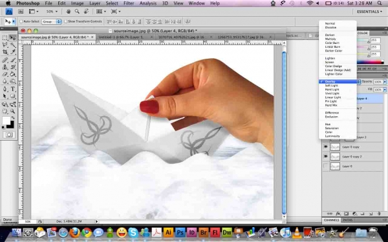Image resolution: width=388 pixels, height=242 pixels.
Task: Add a layer mask
Action: pyautogui.click(x=346, y=214)
